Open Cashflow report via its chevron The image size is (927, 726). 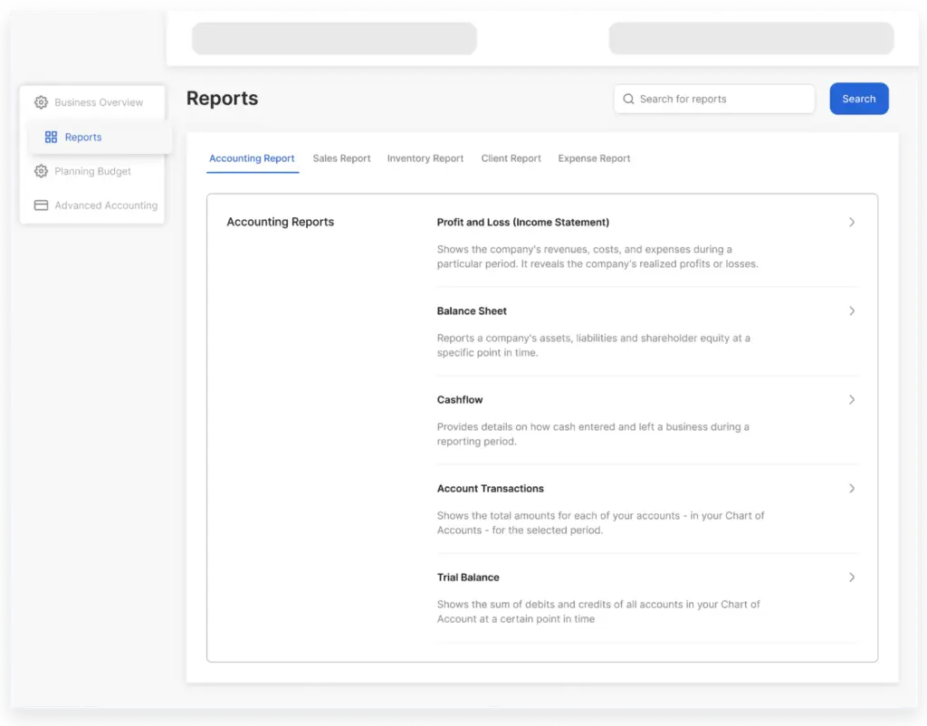point(851,400)
